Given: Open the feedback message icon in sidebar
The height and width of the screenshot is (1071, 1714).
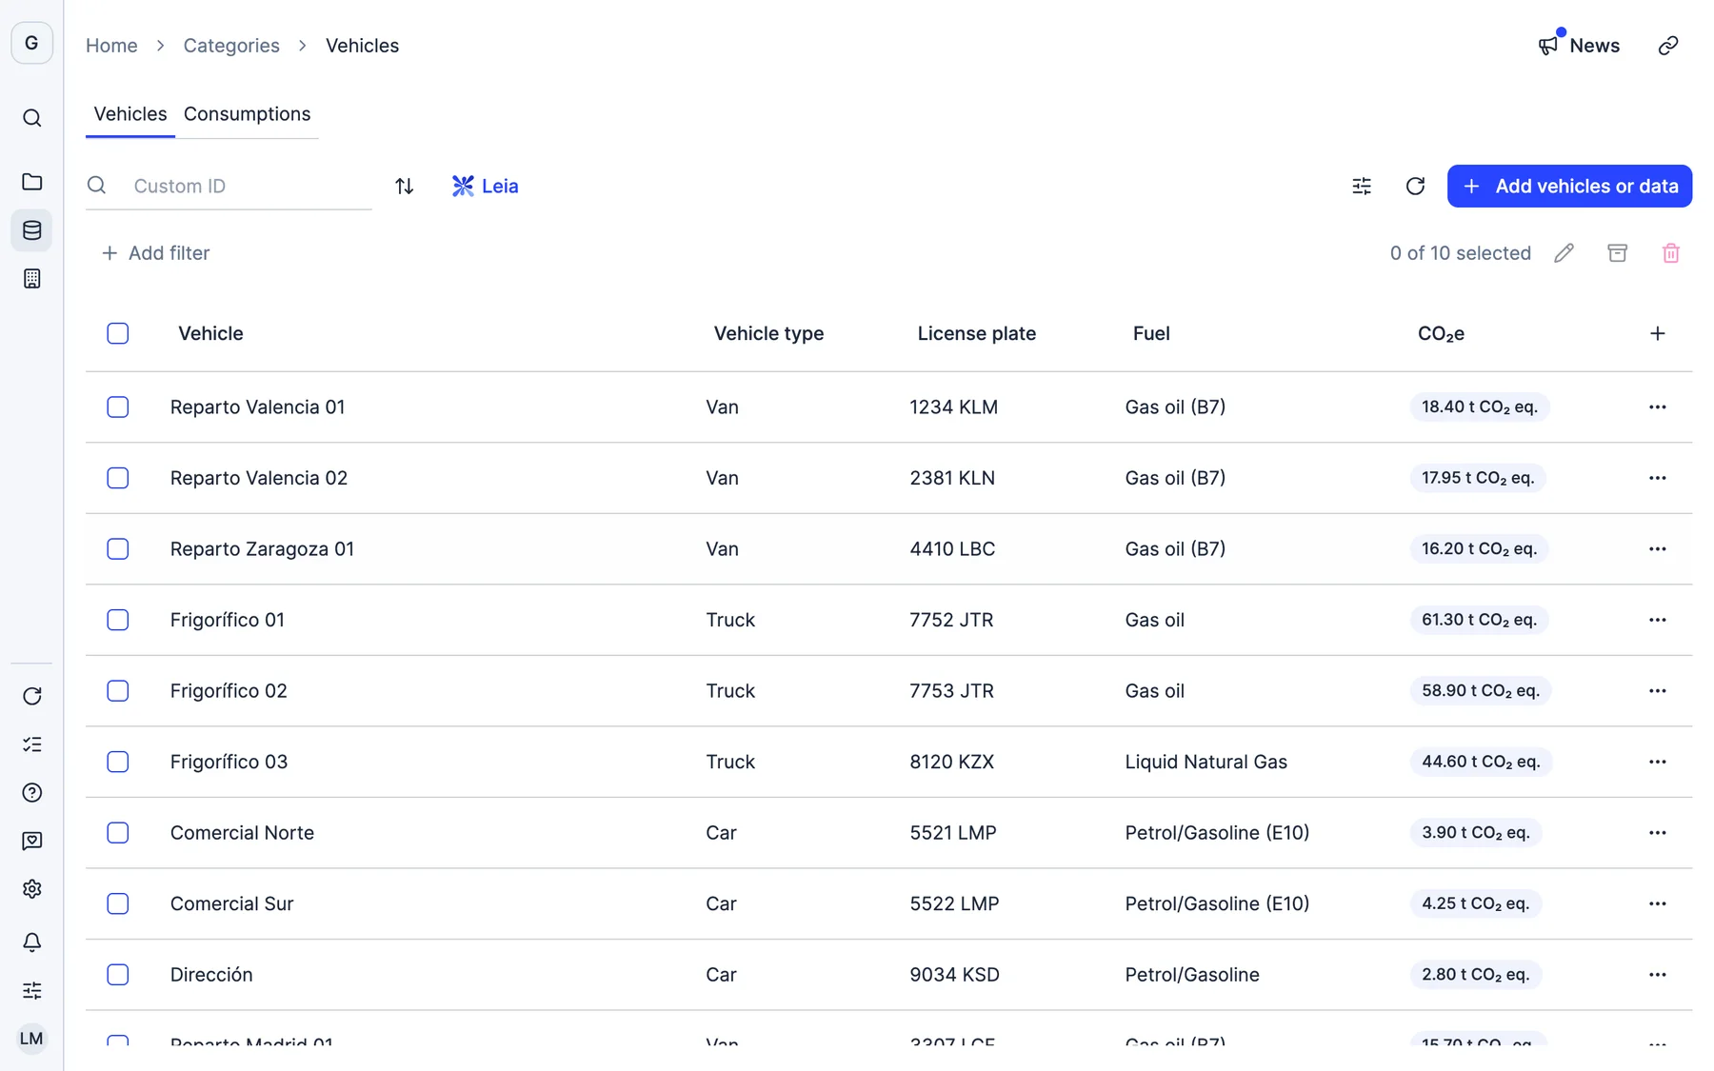Looking at the screenshot, I should tap(31, 841).
